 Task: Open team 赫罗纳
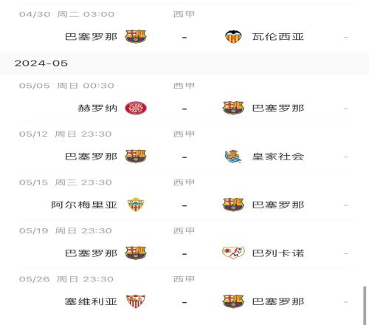tap(97, 108)
